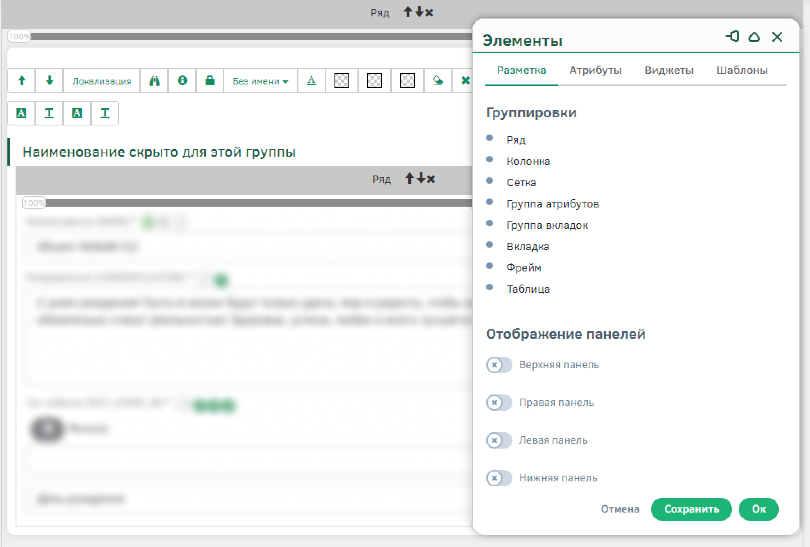Switch to the Атрибуты tab

[595, 71]
